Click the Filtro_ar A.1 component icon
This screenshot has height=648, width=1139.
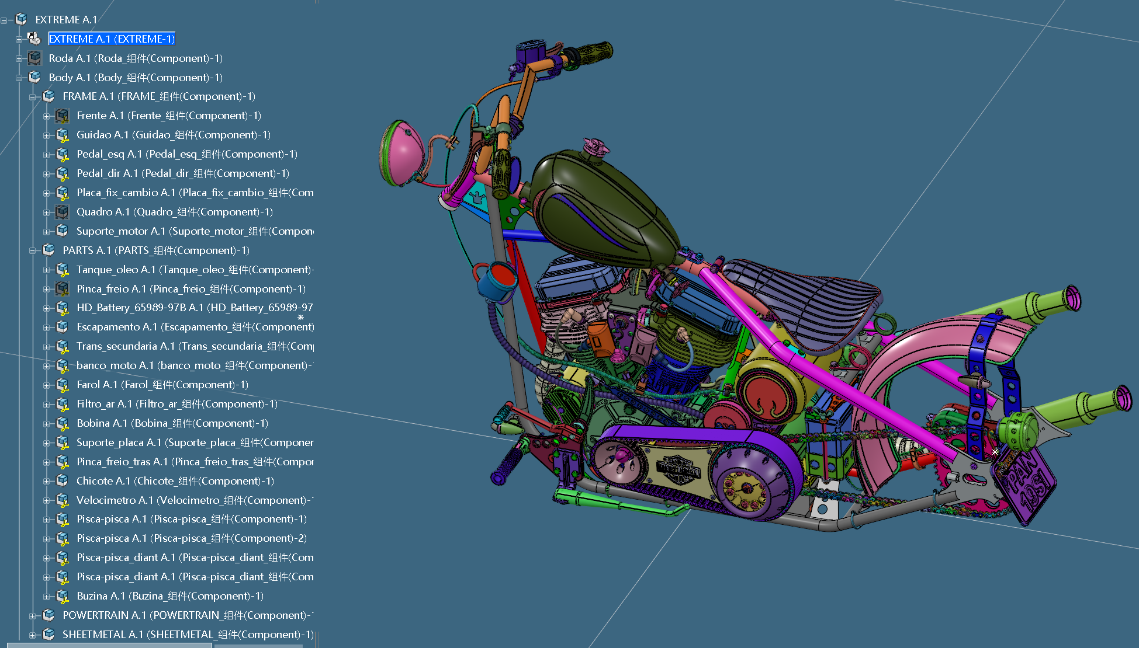(63, 404)
